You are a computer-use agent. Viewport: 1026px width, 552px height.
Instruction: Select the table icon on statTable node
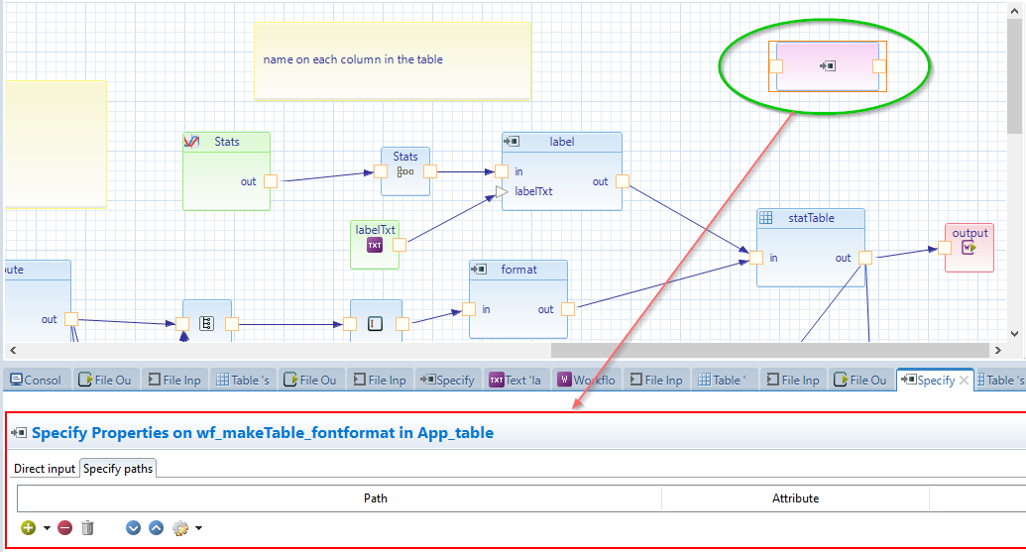pos(765,218)
